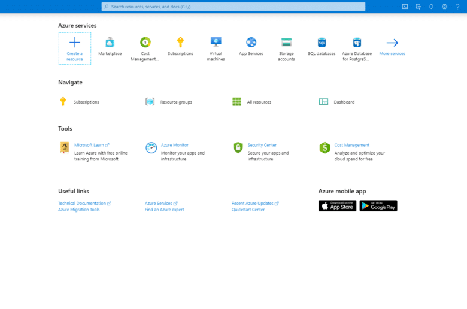467x309 pixels.
Task: Open Virtual machines service icon
Action: pos(216,42)
